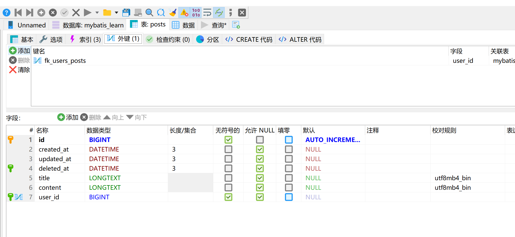
Task: Open the CREATE 代码 tab
Action: pyautogui.click(x=249, y=39)
